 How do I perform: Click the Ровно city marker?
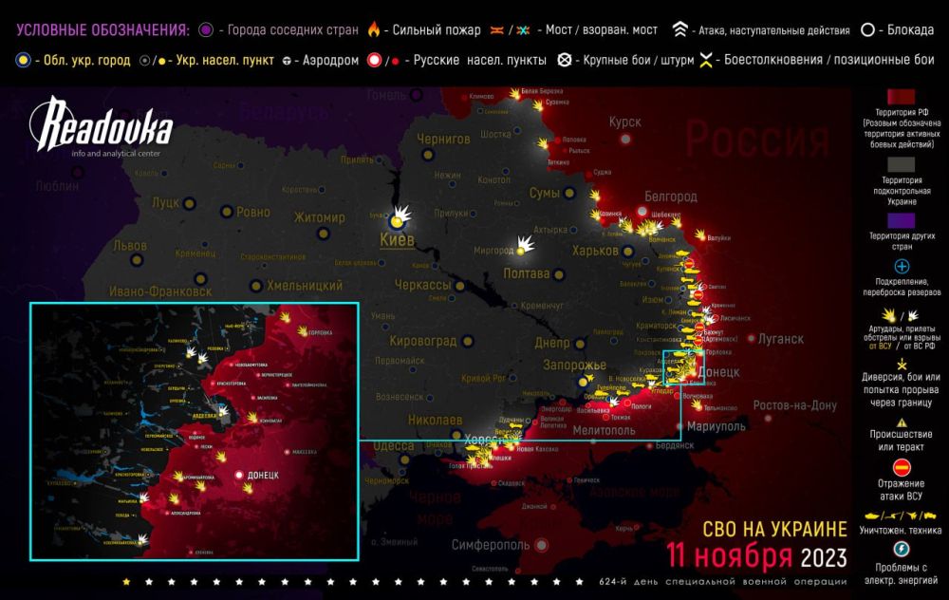[x=227, y=212]
